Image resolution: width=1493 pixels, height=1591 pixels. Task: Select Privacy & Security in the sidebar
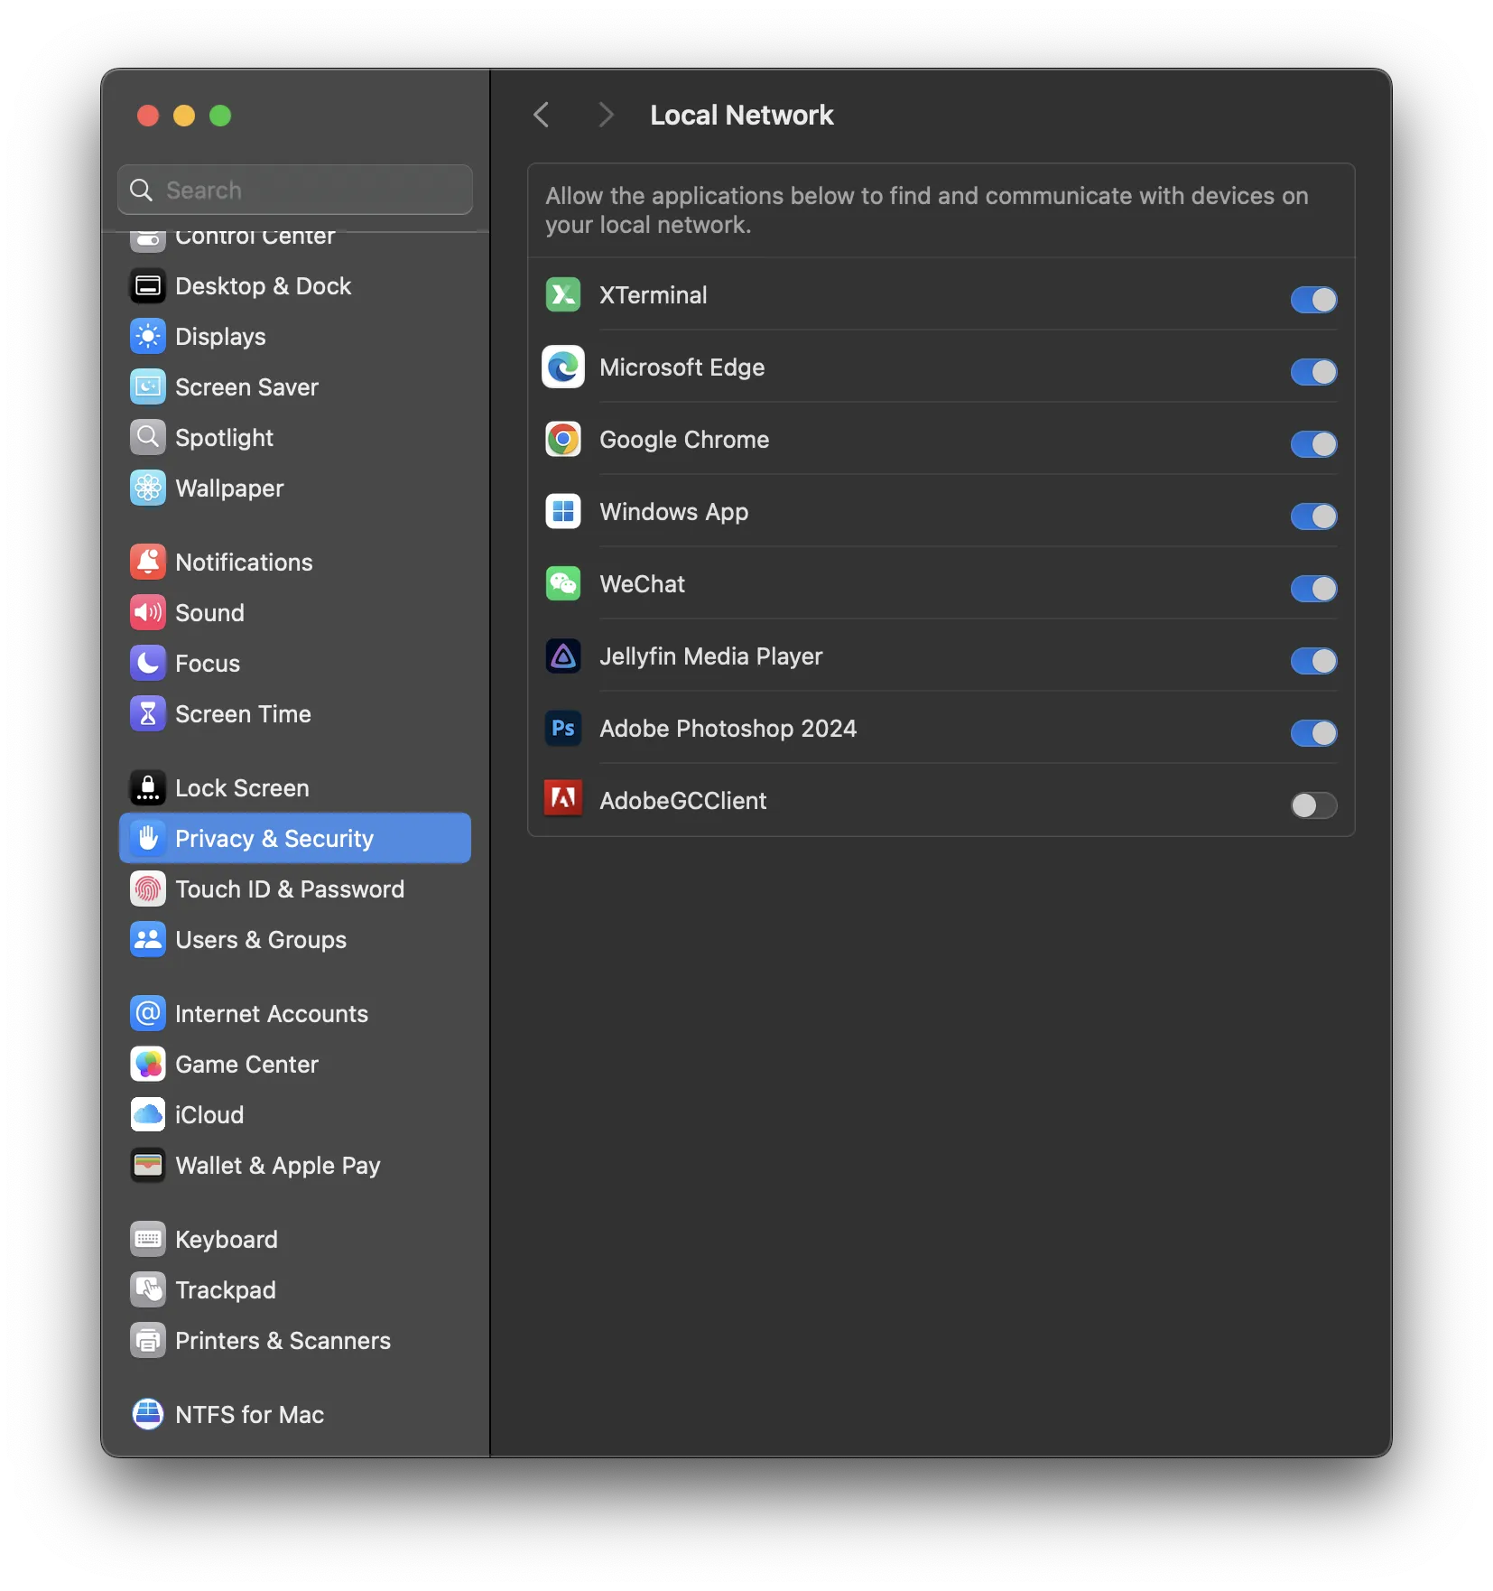click(273, 838)
